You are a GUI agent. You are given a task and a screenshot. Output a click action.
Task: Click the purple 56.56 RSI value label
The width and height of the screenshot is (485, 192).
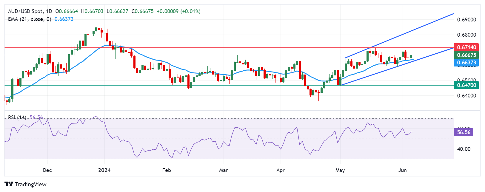coord(463,132)
